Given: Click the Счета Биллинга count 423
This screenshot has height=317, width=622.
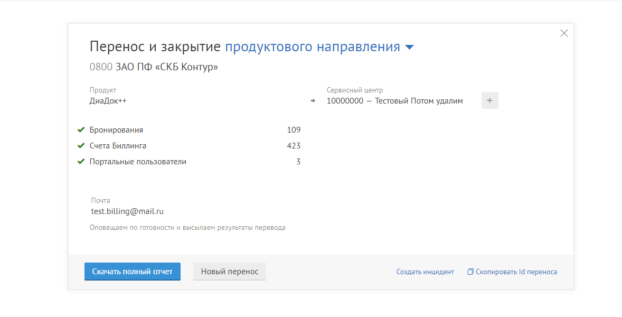Looking at the screenshot, I should tap(294, 146).
